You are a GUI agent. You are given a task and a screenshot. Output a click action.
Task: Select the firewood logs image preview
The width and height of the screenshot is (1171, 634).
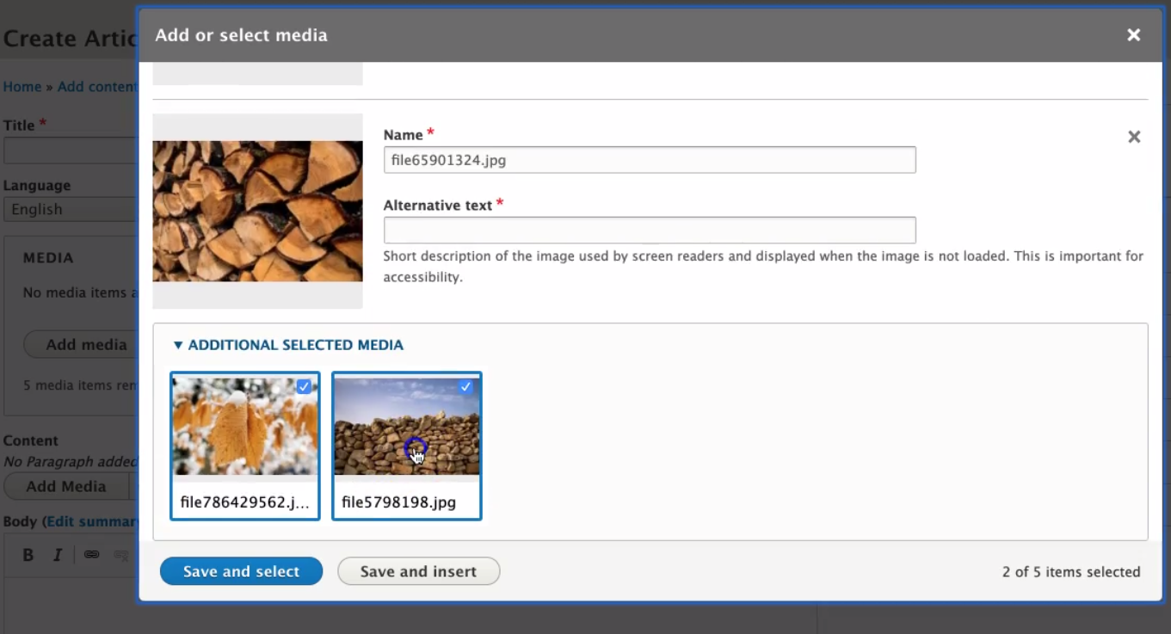pyautogui.click(x=257, y=211)
